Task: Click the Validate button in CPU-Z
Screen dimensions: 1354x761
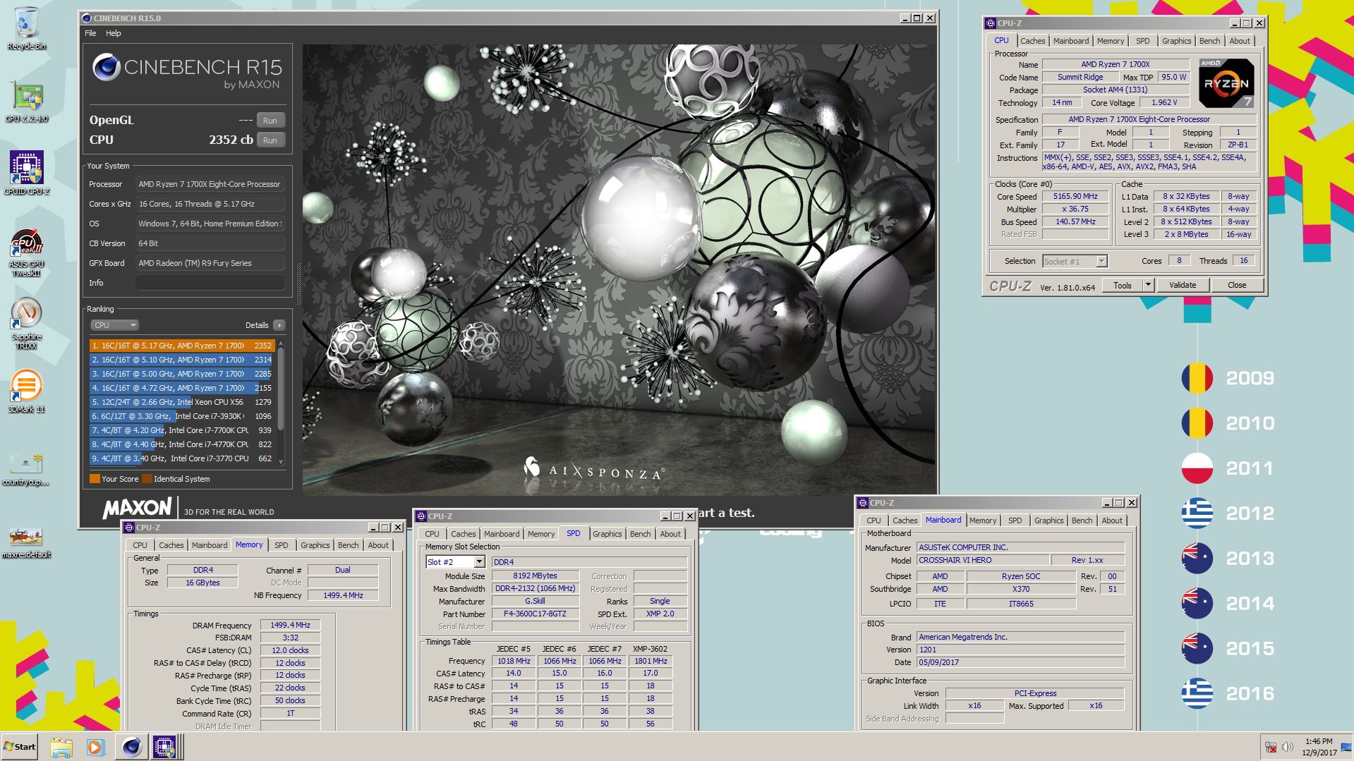Action: tap(1183, 285)
